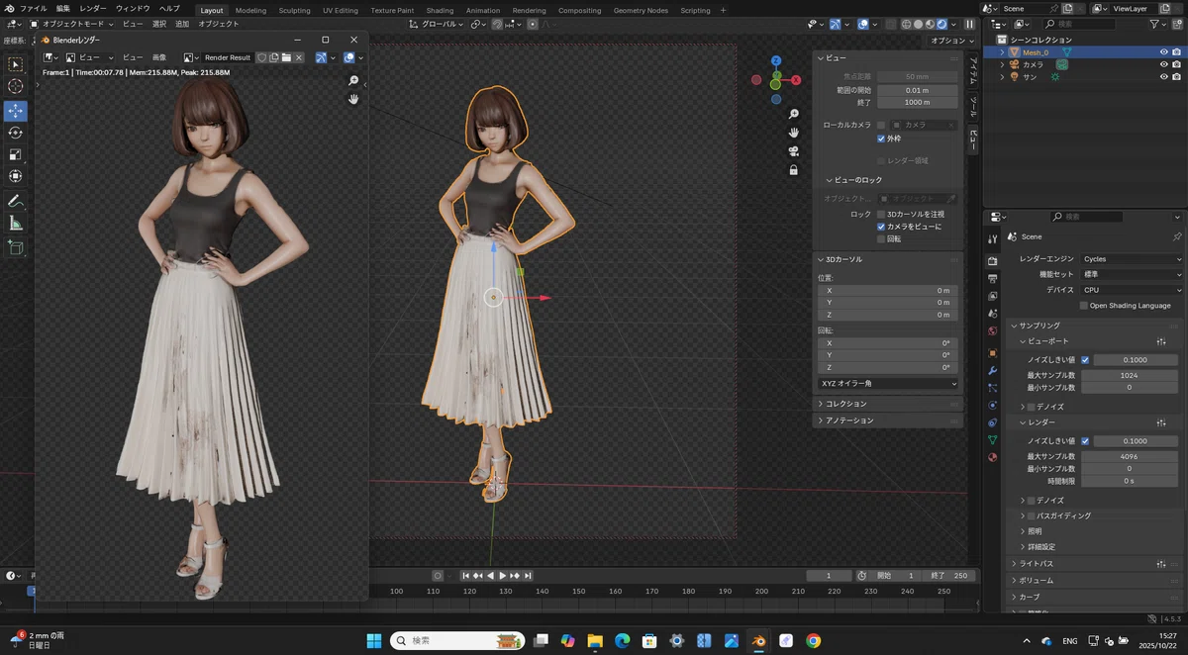Switch to the Shading workspace tab
The height and width of the screenshot is (655, 1188).
(440, 10)
